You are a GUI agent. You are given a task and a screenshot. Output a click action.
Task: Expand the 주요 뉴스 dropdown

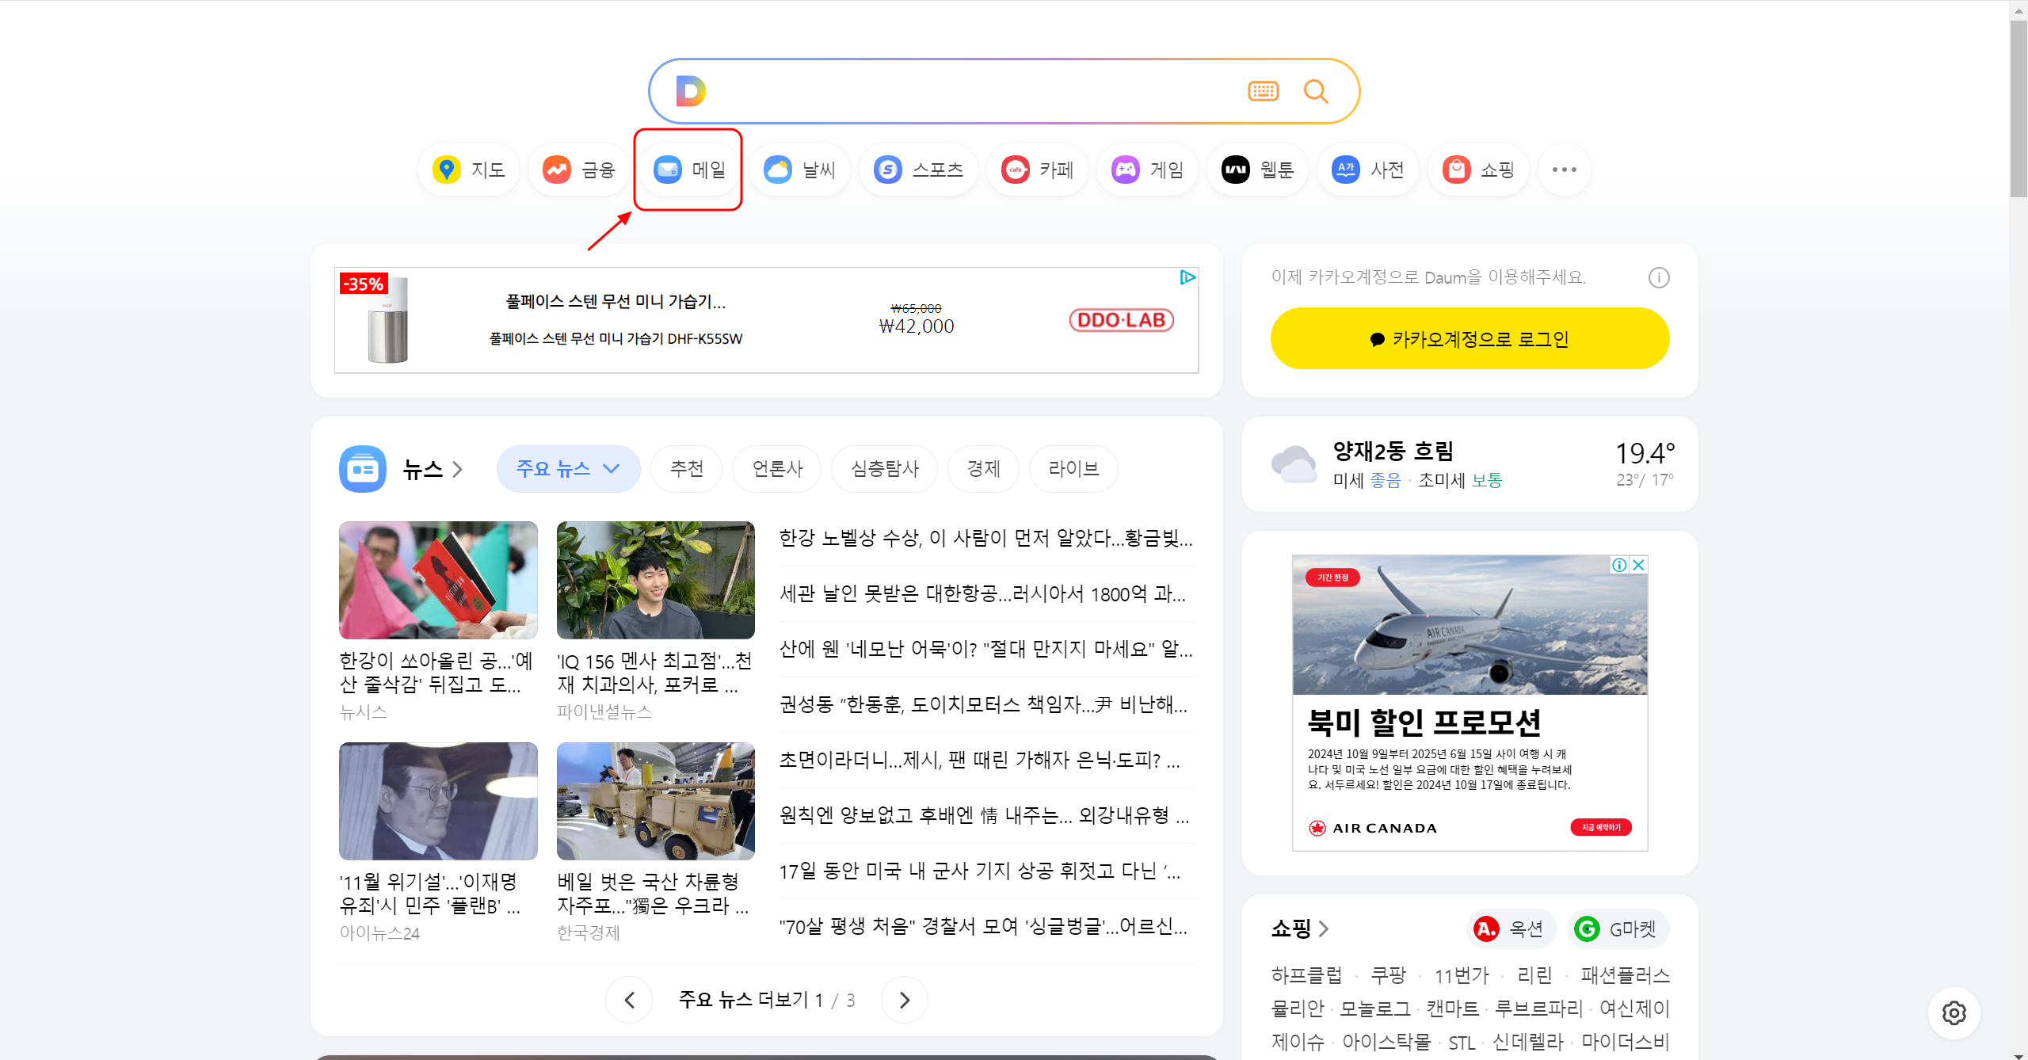tap(568, 469)
